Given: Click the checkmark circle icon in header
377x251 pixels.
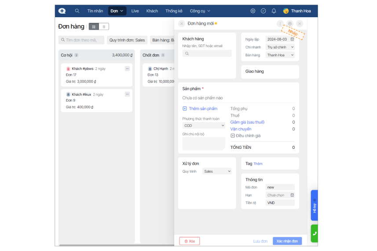Looking at the screenshot, I should click(263, 11).
